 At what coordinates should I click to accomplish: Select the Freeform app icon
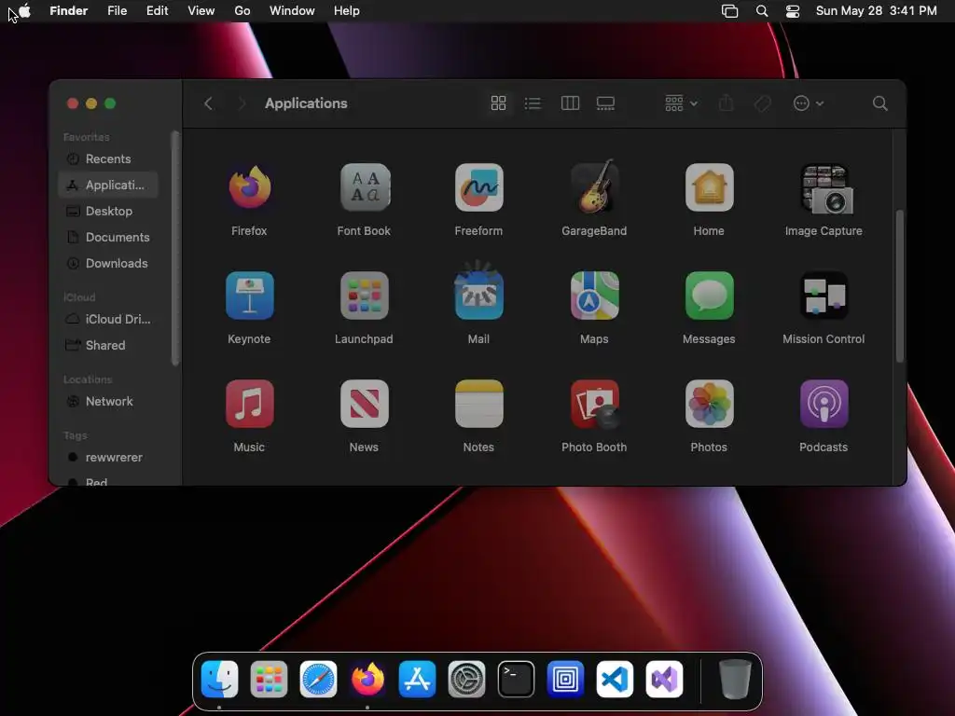coord(478,187)
